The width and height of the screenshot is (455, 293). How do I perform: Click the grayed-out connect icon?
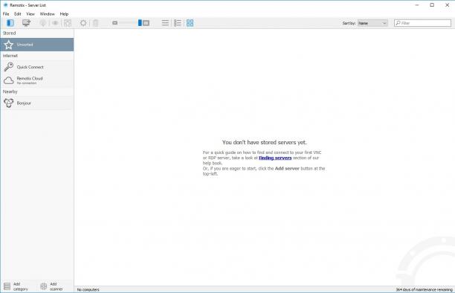pos(43,23)
